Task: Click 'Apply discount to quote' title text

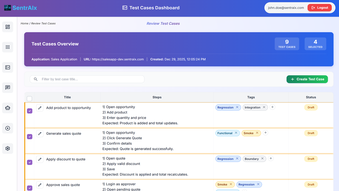Action: click(x=66, y=159)
